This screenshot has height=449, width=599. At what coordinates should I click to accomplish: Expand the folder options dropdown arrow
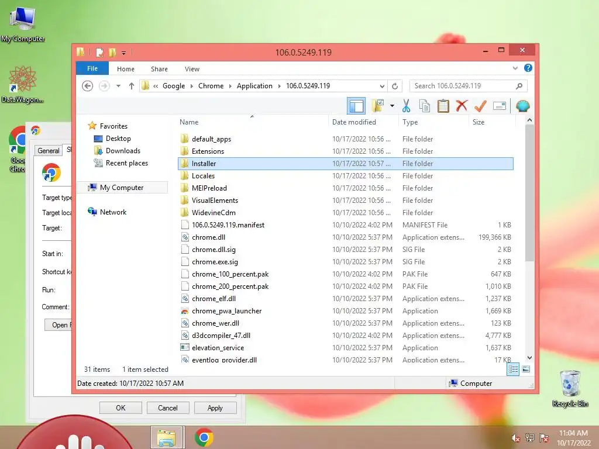(392, 106)
